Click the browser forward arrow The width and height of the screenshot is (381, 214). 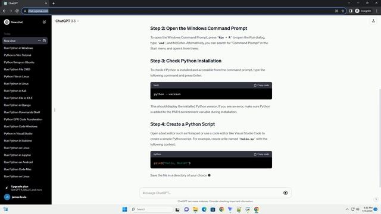coord(11,11)
